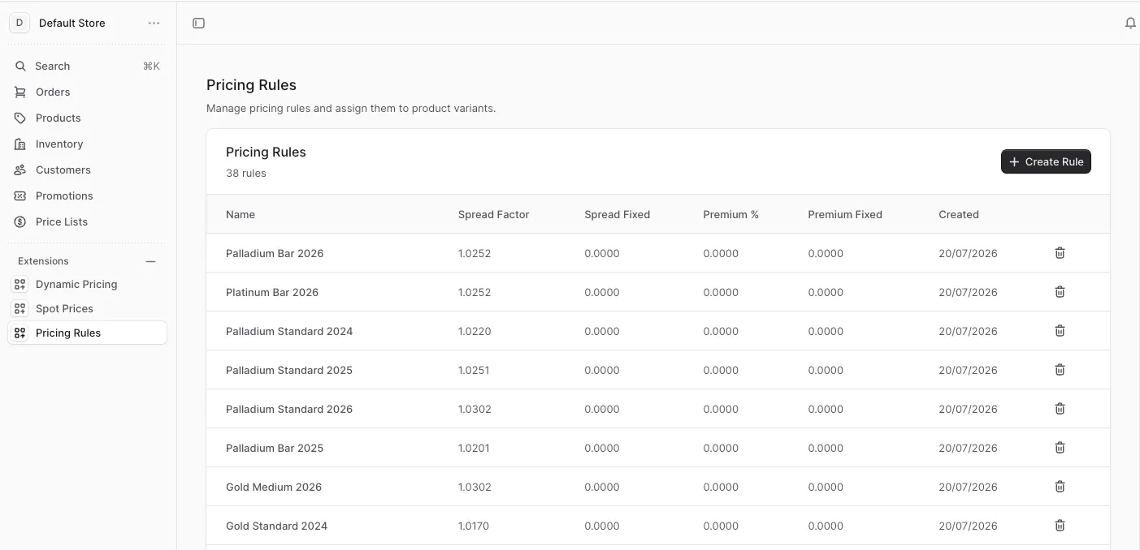Screen dimensions: 1140x550
Task: Open the Palladium Bar 2025 row
Action: (658, 448)
